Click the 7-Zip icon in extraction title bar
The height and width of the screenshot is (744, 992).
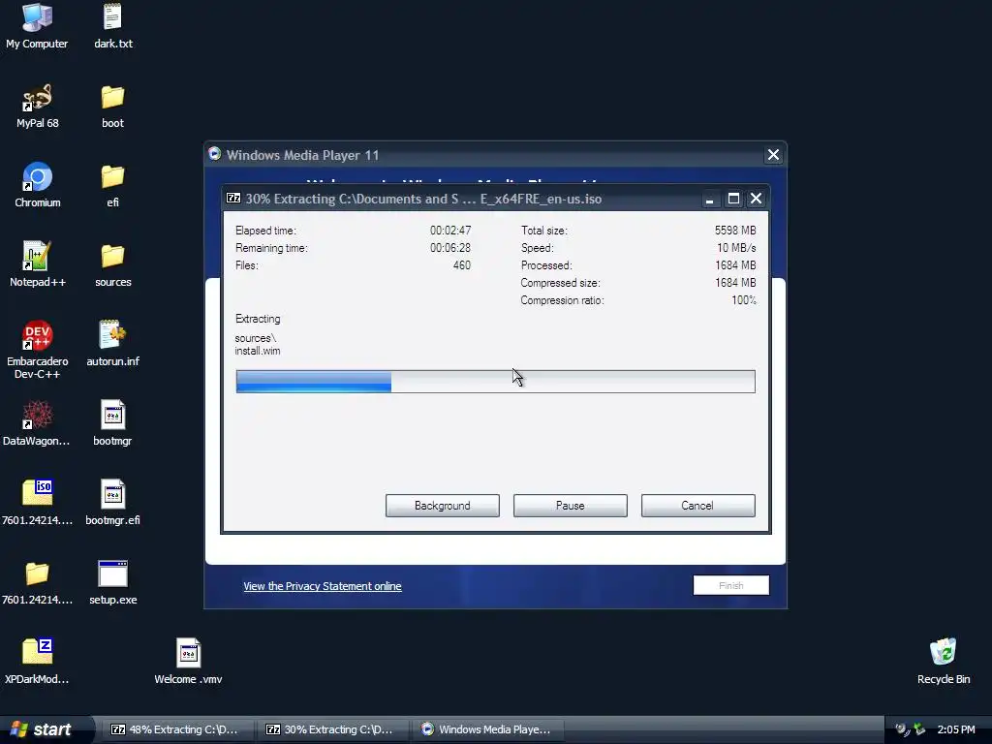tap(233, 198)
